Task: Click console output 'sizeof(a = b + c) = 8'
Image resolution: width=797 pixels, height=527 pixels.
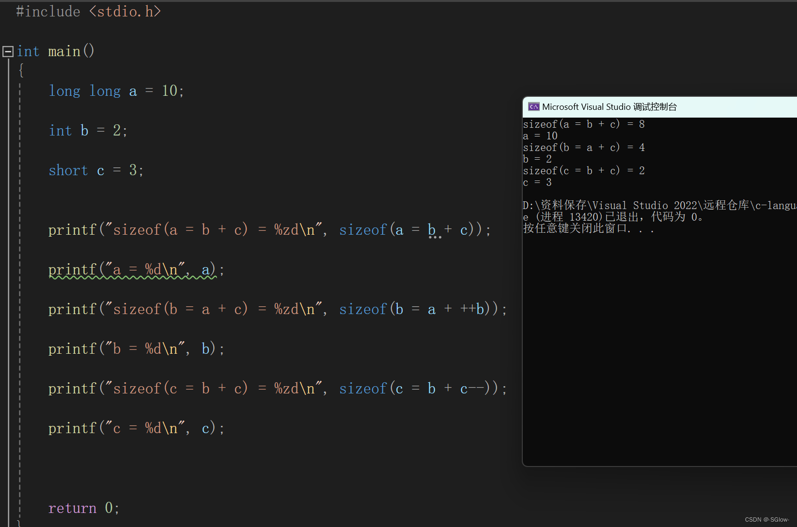Action: pos(584,124)
